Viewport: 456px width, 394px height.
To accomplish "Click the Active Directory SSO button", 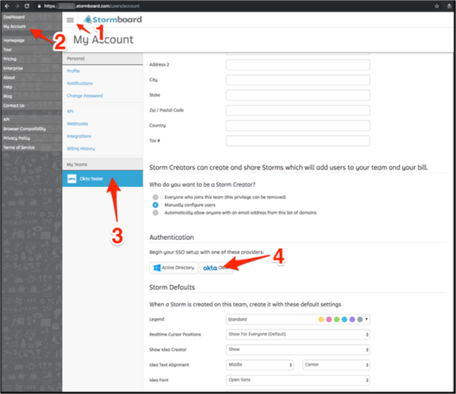I will (x=173, y=267).
